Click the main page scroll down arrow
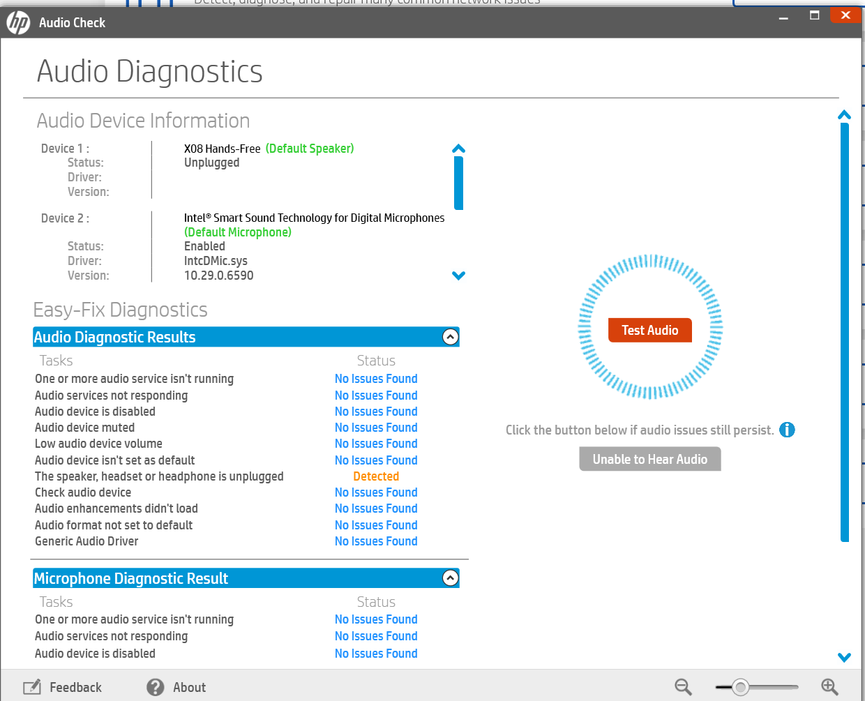 (x=844, y=657)
